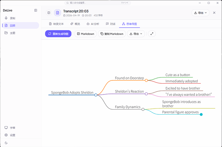This screenshot has width=222, height=147.
Task: Collapse the DeLive sidebar panel
Action: (x=36, y=10)
